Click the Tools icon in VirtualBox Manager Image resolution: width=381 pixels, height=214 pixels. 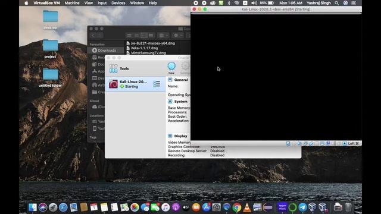(x=113, y=68)
